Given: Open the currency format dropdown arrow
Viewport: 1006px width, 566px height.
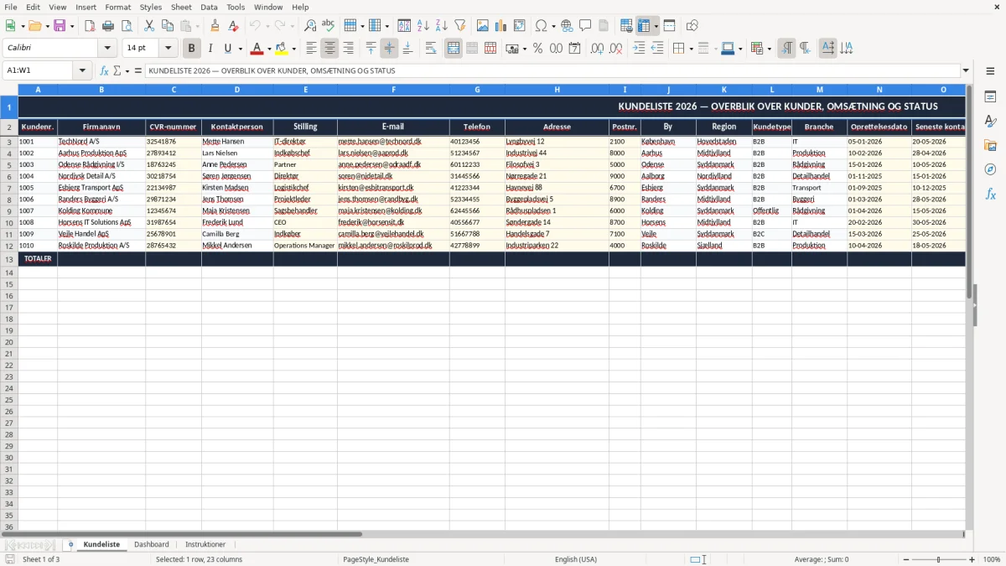Looking at the screenshot, I should click(x=524, y=49).
